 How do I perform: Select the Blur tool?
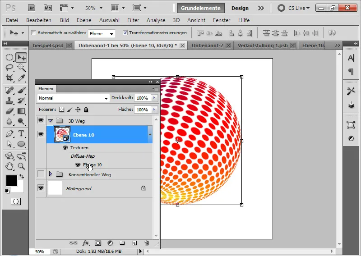(9, 121)
